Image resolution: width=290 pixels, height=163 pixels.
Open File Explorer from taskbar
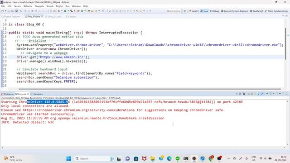coord(153,158)
